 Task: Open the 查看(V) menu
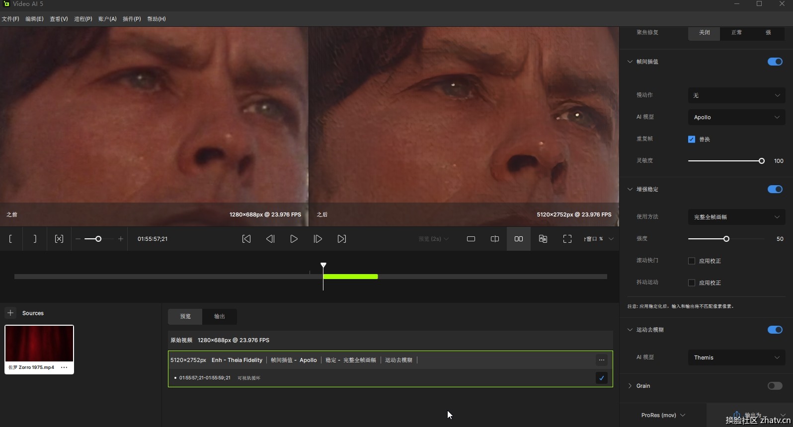(x=59, y=19)
